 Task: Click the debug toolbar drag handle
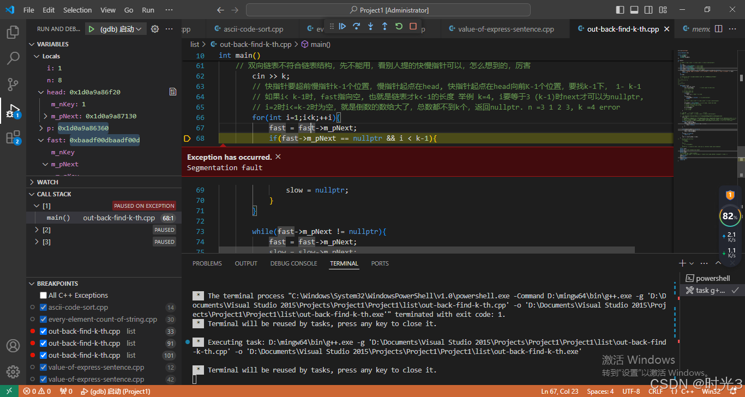pyautogui.click(x=331, y=26)
